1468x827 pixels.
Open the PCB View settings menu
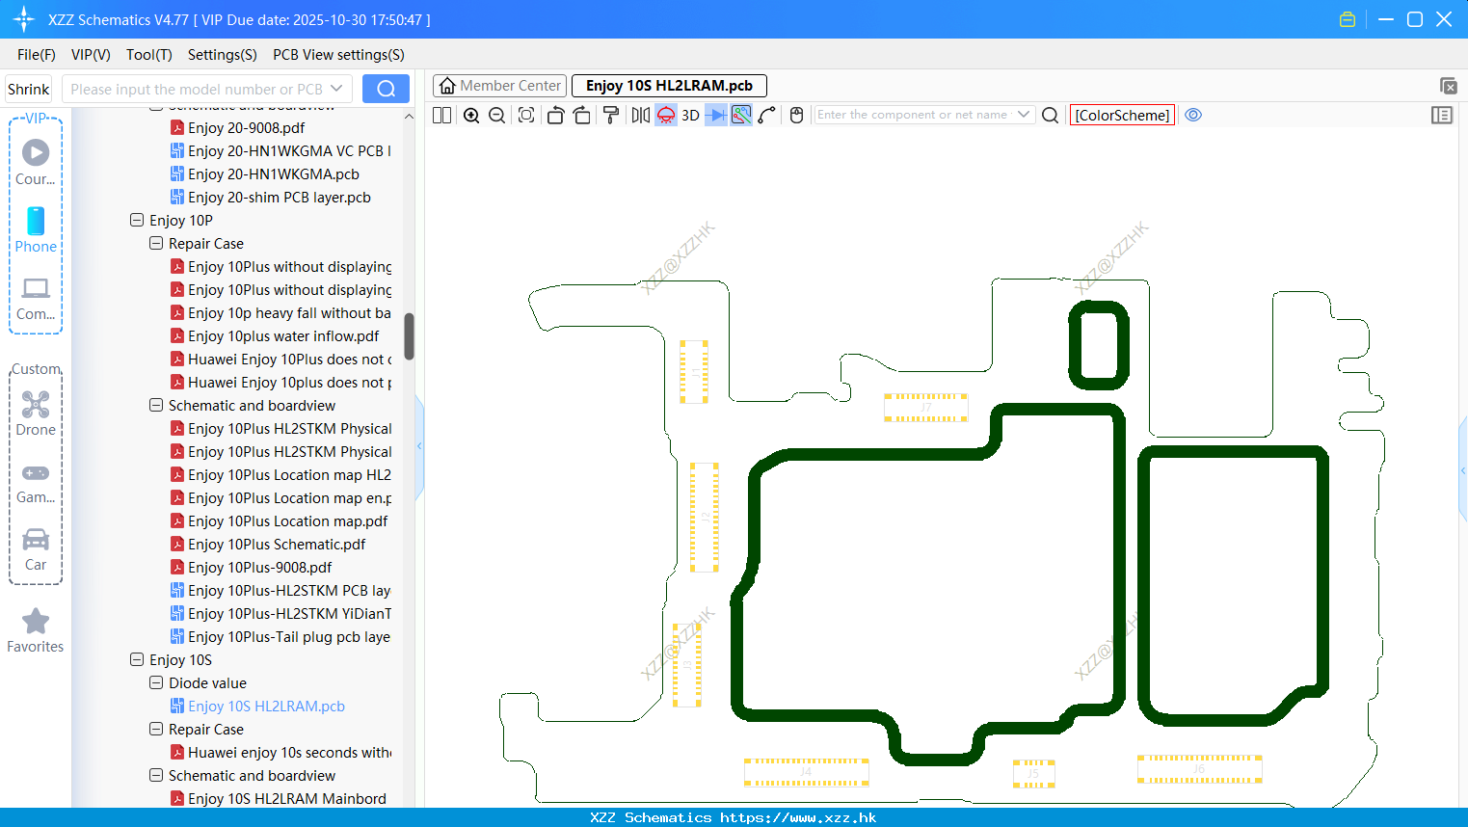338,55
